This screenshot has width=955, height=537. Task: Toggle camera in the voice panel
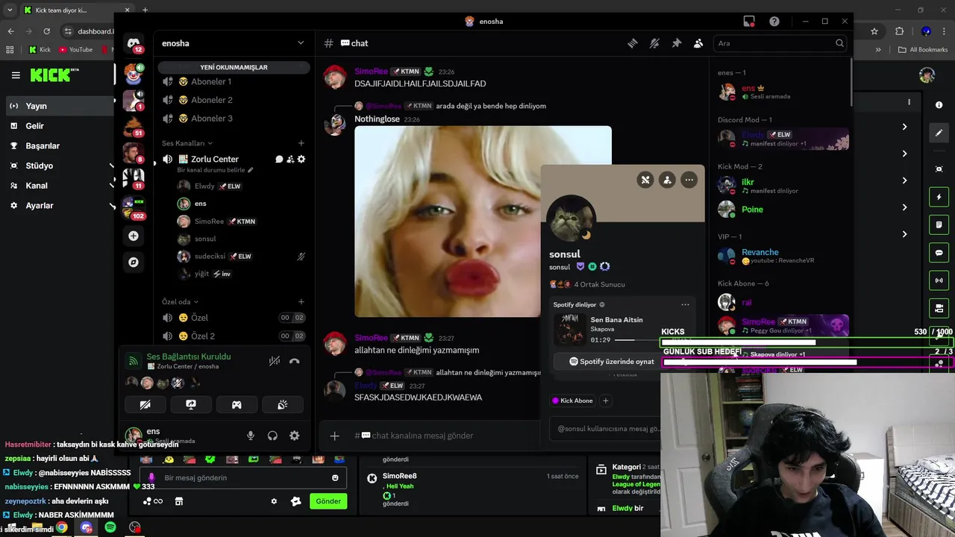click(145, 404)
